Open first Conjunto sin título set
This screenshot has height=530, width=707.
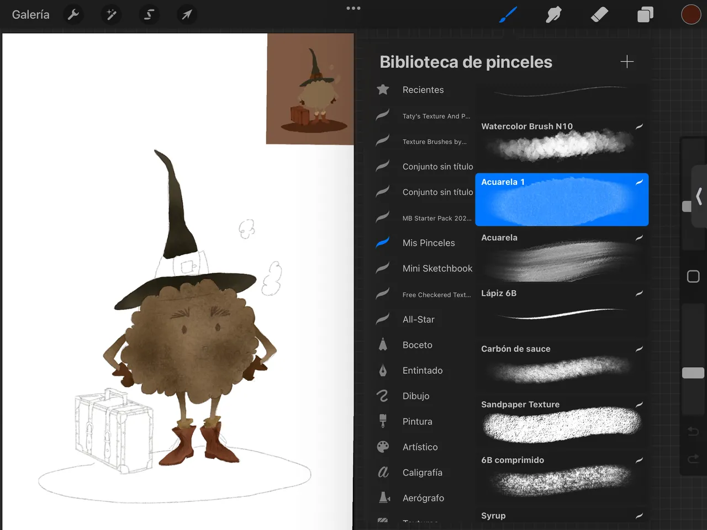(x=423, y=166)
